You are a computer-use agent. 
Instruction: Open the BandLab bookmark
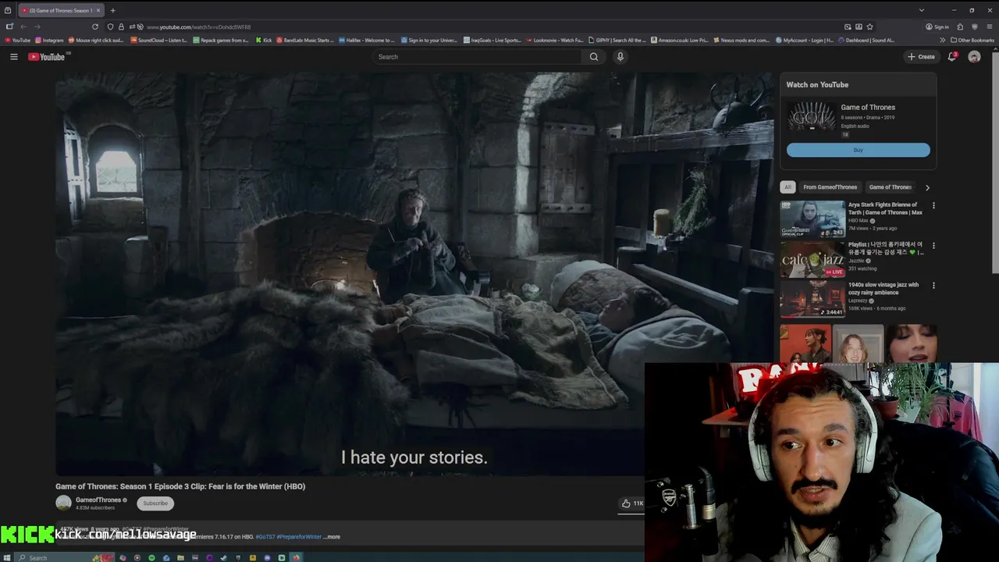(305, 40)
